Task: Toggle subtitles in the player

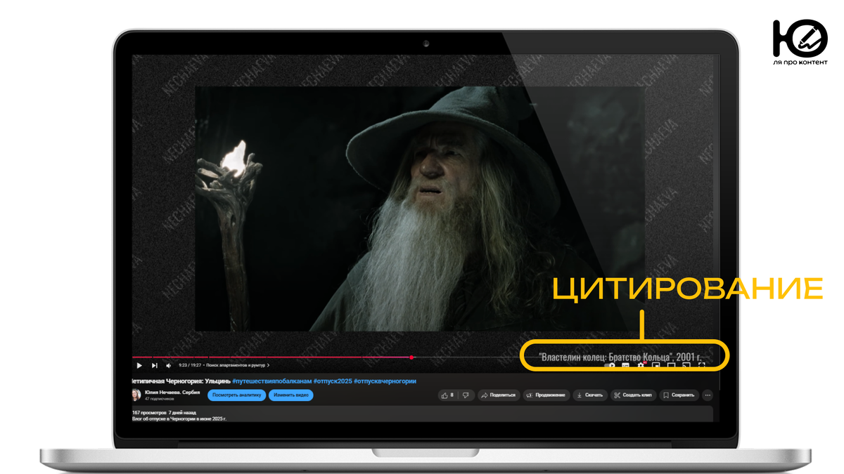Action: (x=625, y=365)
